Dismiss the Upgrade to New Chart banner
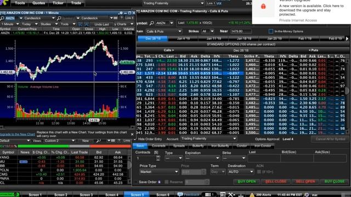Screen dimensions: 351x197 (132, 134)
